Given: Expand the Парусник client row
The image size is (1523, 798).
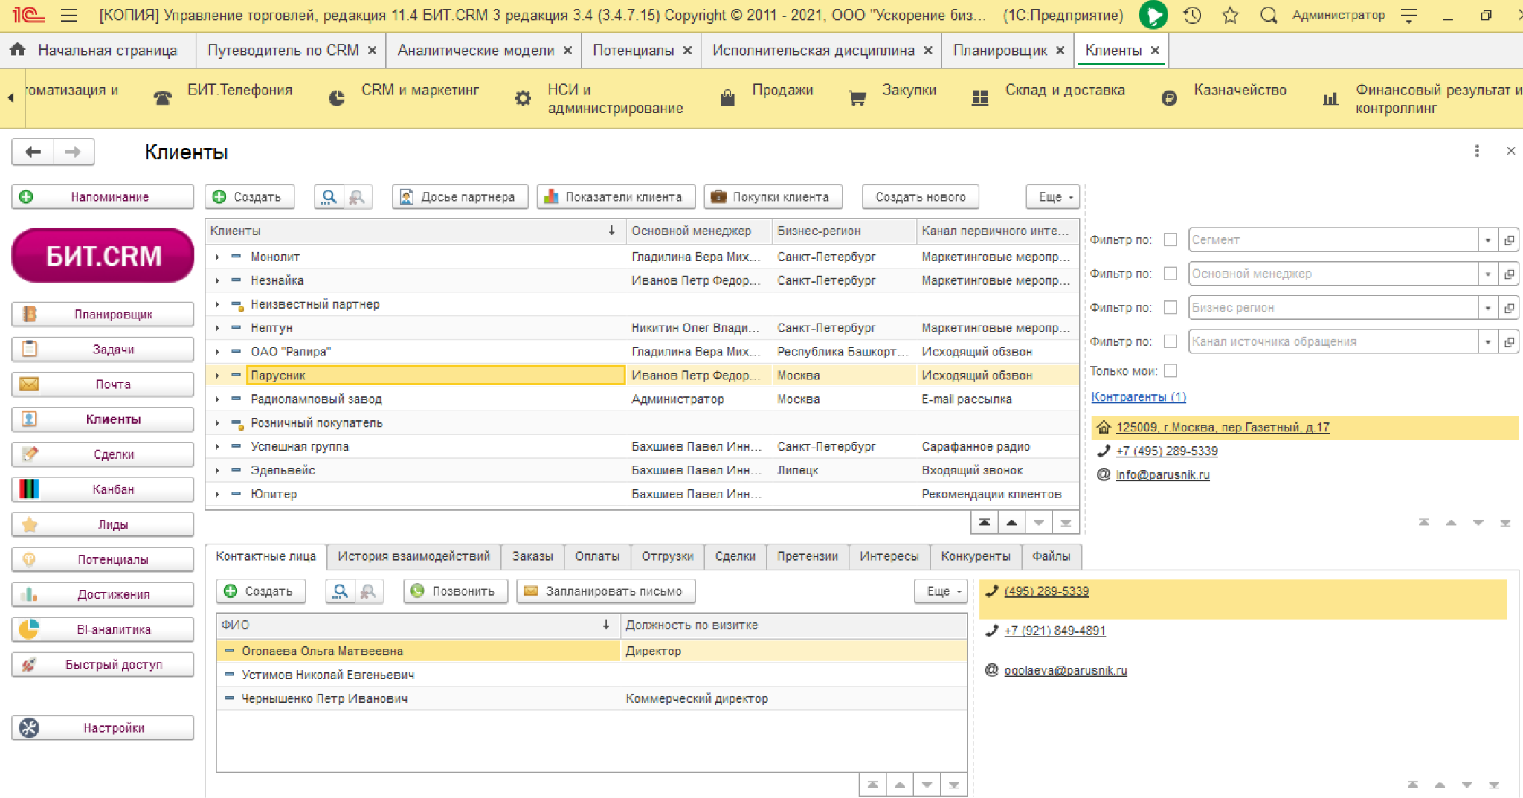Looking at the screenshot, I should coord(217,376).
